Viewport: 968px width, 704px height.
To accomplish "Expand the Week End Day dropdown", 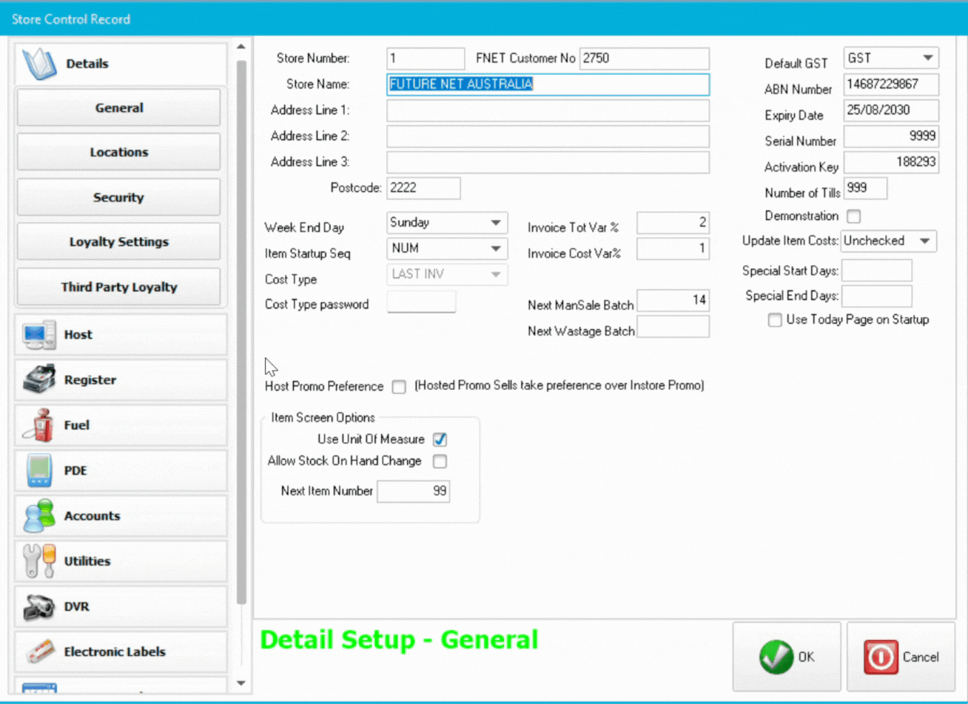I will click(x=495, y=223).
